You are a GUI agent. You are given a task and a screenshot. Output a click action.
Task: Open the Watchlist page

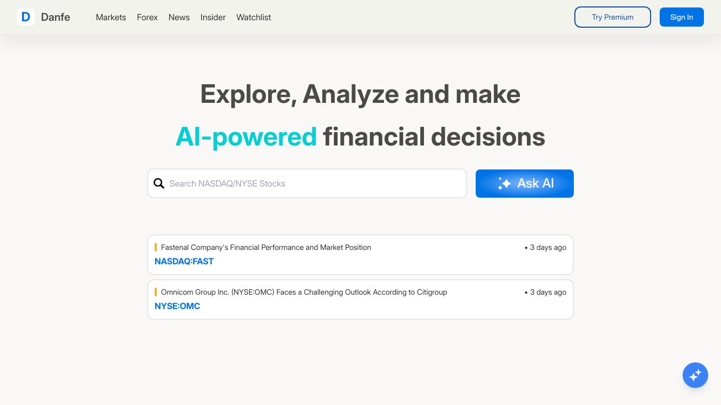click(x=254, y=17)
